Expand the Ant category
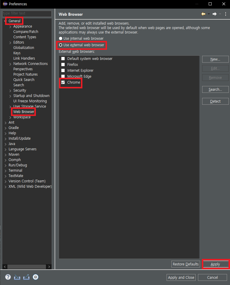Image resolution: width=230 pixels, height=285 pixels. point(6,123)
